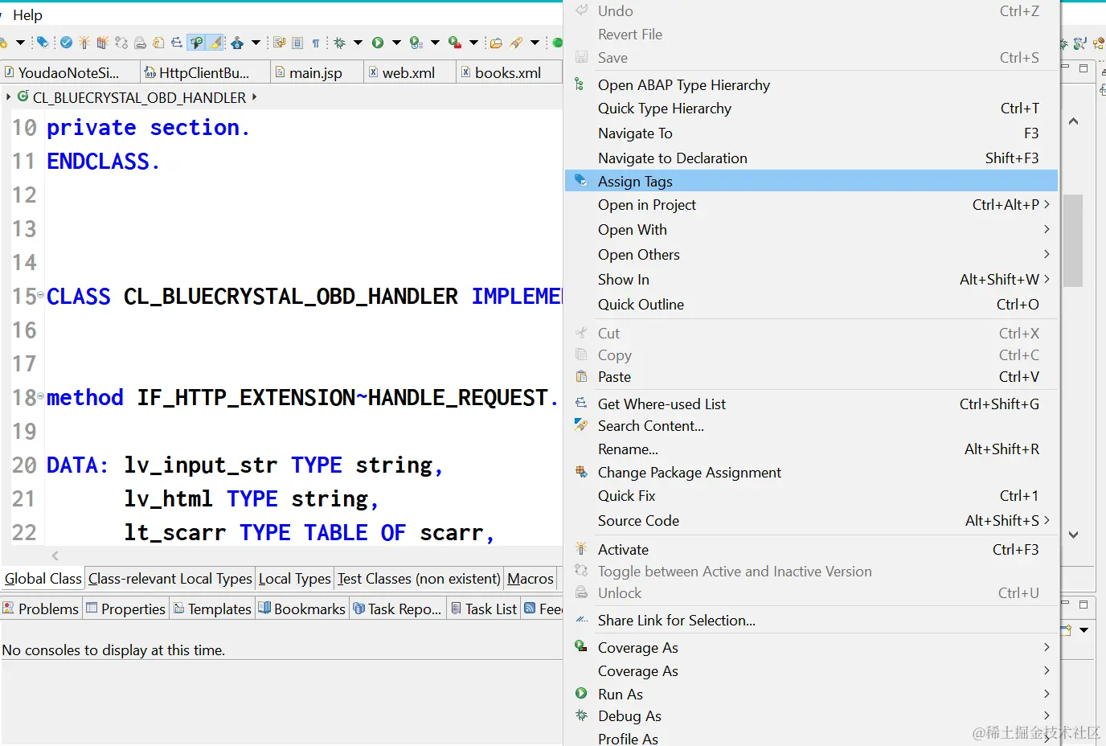Image resolution: width=1106 pixels, height=746 pixels.
Task: Click the Activate wand icon in context menu
Action: (581, 549)
